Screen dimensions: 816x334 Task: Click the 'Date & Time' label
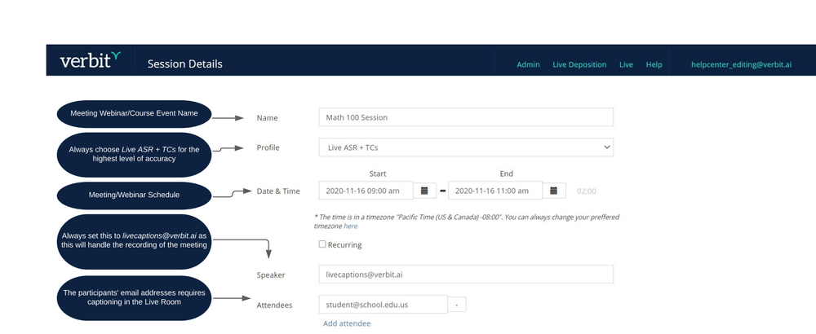tap(278, 191)
